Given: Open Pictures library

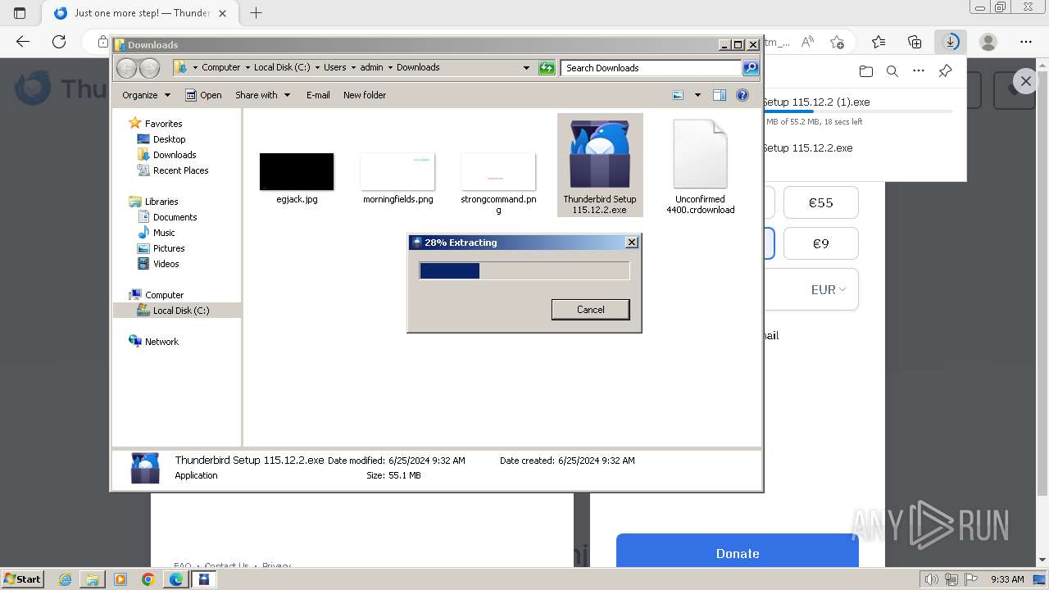Looking at the screenshot, I should 169,248.
